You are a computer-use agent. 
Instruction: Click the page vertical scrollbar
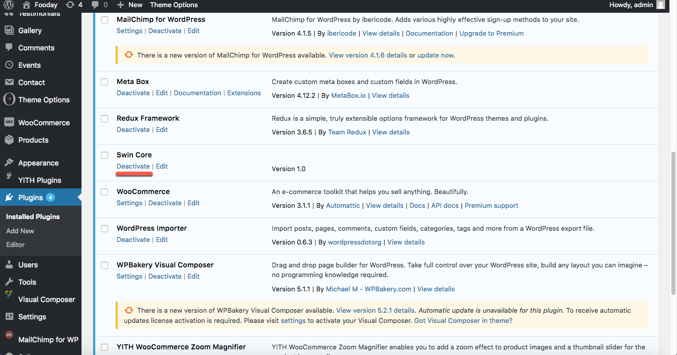673,224
